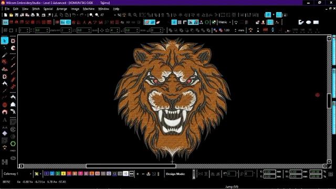
Task: Click the vertical scrollbar down arrow
Action: (x=329, y=162)
